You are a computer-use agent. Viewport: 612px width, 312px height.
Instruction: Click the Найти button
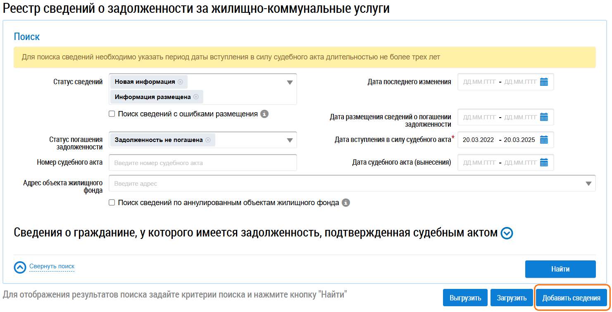tap(560, 269)
